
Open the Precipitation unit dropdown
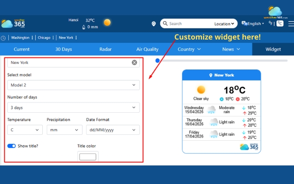click(64, 130)
